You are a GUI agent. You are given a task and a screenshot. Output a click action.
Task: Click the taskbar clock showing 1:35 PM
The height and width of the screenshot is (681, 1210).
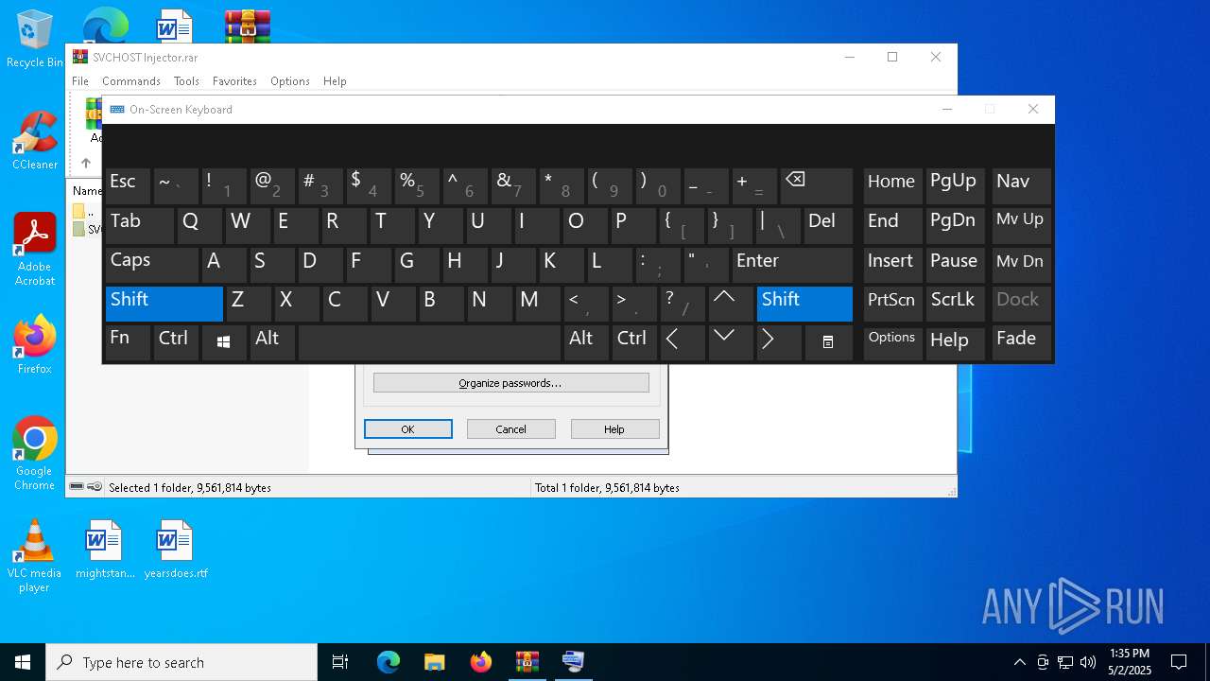coord(1130,662)
